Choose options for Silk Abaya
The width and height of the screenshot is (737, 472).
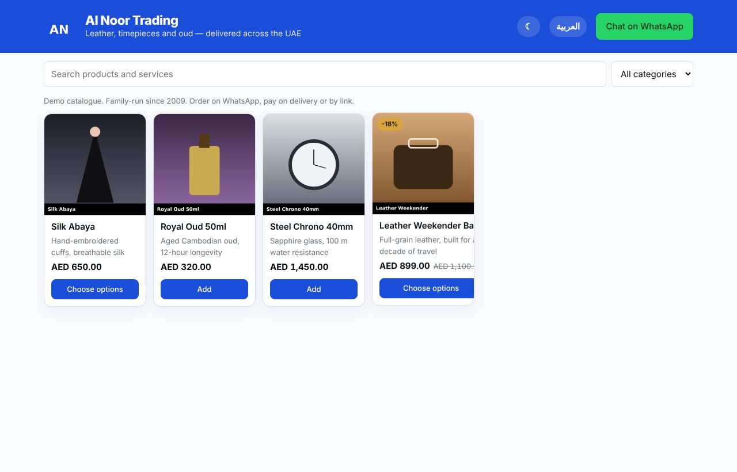[x=95, y=289]
